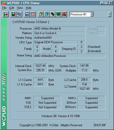Open the Help menu
This screenshot has width=114, height=130.
click(29, 8)
